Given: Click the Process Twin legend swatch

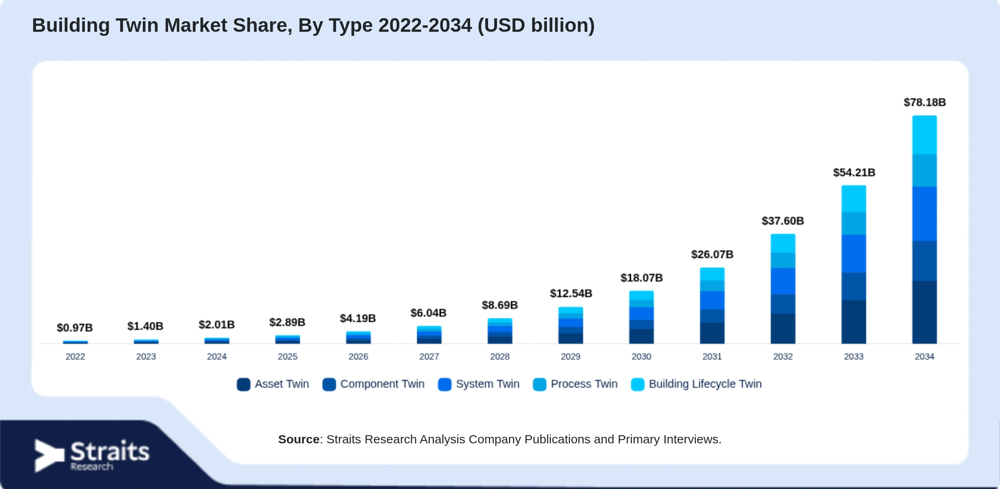Looking at the screenshot, I should (540, 384).
